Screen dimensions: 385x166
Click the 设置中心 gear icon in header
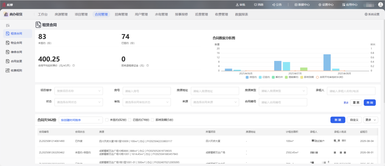coord(320,5)
